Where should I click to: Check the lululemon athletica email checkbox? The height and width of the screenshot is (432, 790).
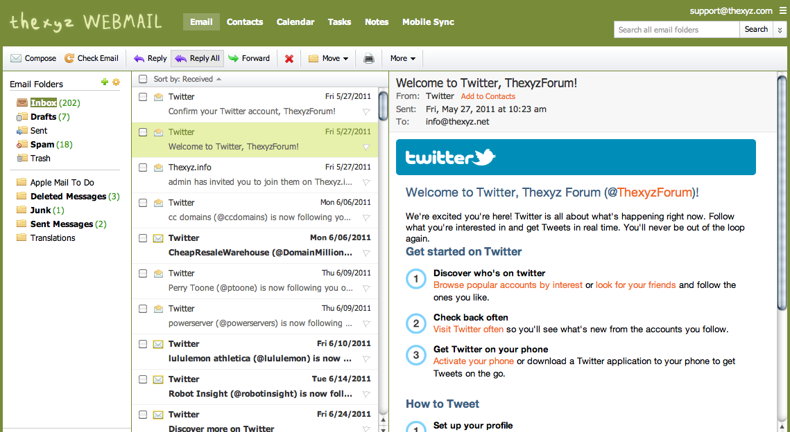143,344
